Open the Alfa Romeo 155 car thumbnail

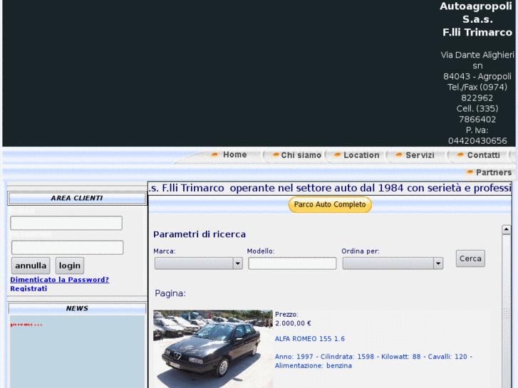[213, 349]
